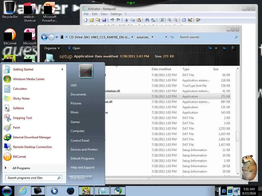
Task: Refresh the sources folder view
Action: click(x=172, y=37)
